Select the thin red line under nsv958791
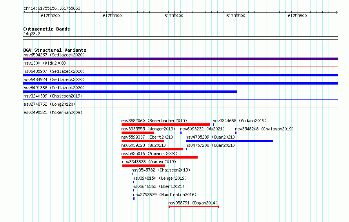 194,207
